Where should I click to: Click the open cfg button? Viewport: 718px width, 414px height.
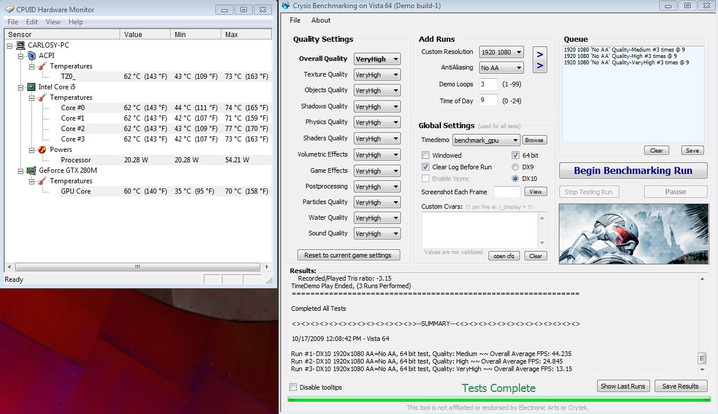click(x=504, y=256)
